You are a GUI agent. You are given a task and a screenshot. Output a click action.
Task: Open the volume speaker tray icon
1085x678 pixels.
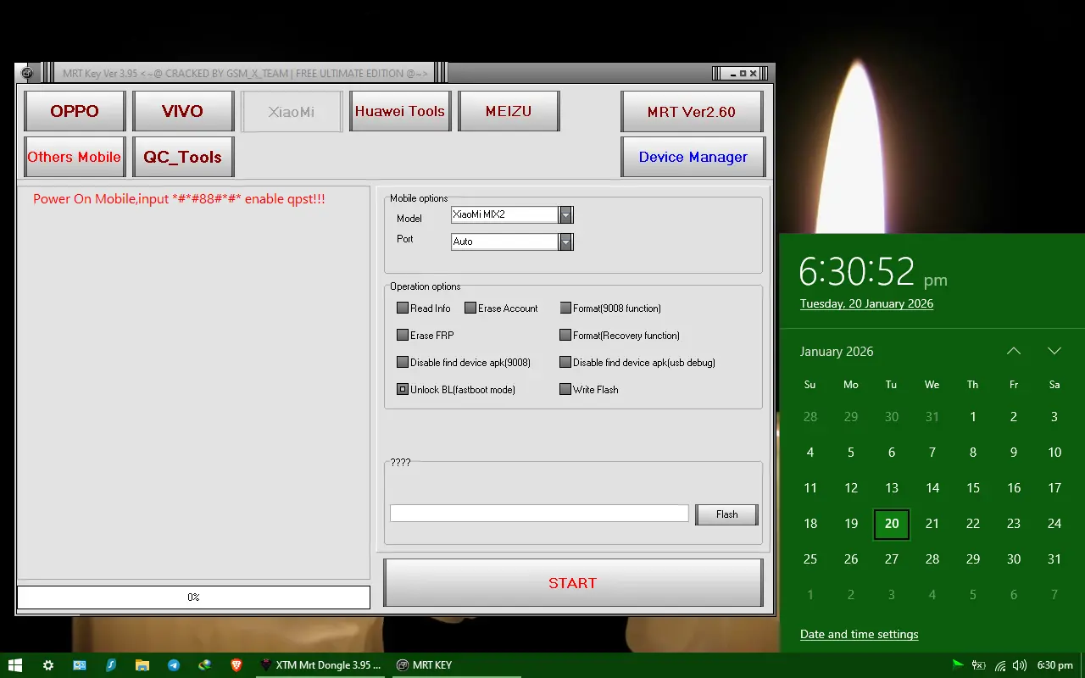click(1020, 665)
